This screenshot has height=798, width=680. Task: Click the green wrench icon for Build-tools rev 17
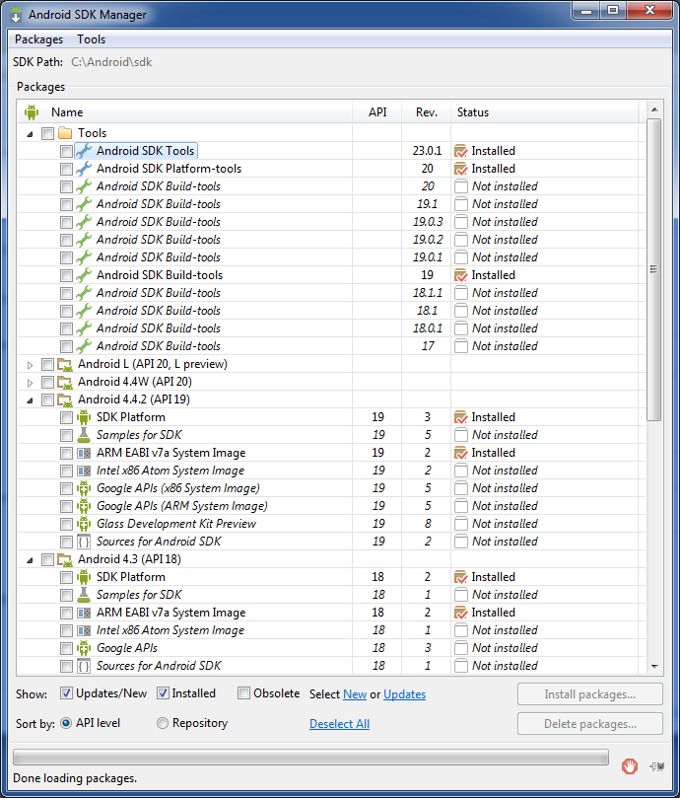84,346
